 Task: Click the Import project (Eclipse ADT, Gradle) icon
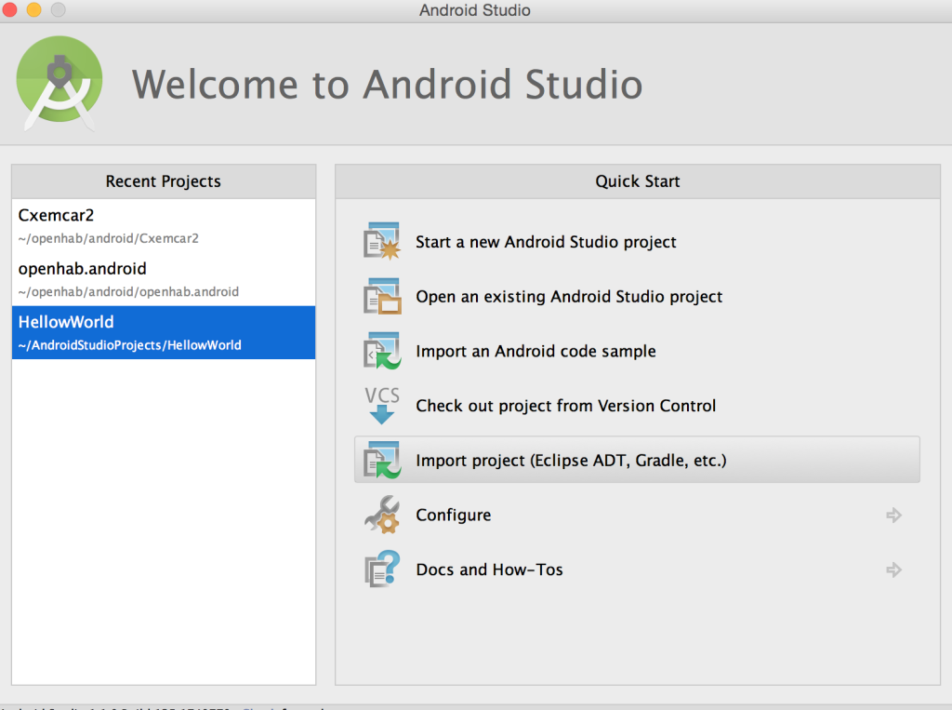(382, 461)
